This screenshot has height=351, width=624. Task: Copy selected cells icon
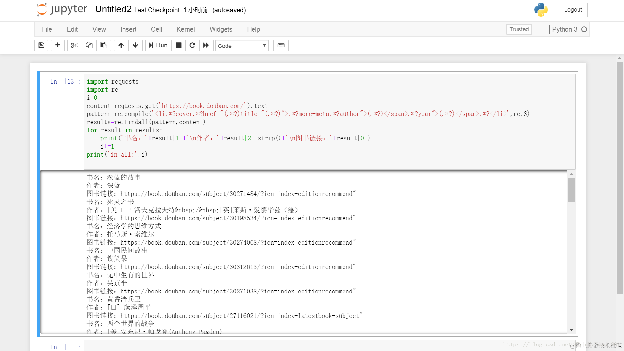coord(89,45)
